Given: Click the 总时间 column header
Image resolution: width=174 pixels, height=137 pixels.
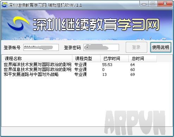Looking at the screenshot, I should tap(143, 59).
